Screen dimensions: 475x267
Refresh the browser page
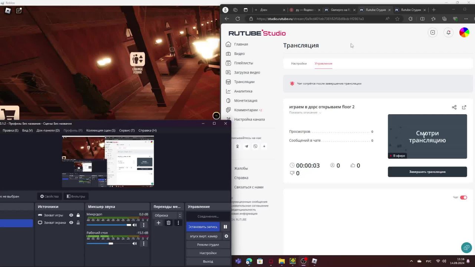click(237, 19)
